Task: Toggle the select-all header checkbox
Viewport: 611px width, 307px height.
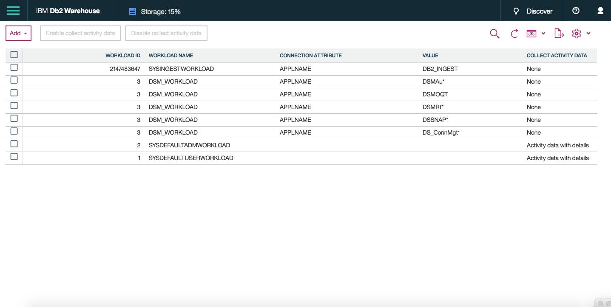Action: coord(14,55)
